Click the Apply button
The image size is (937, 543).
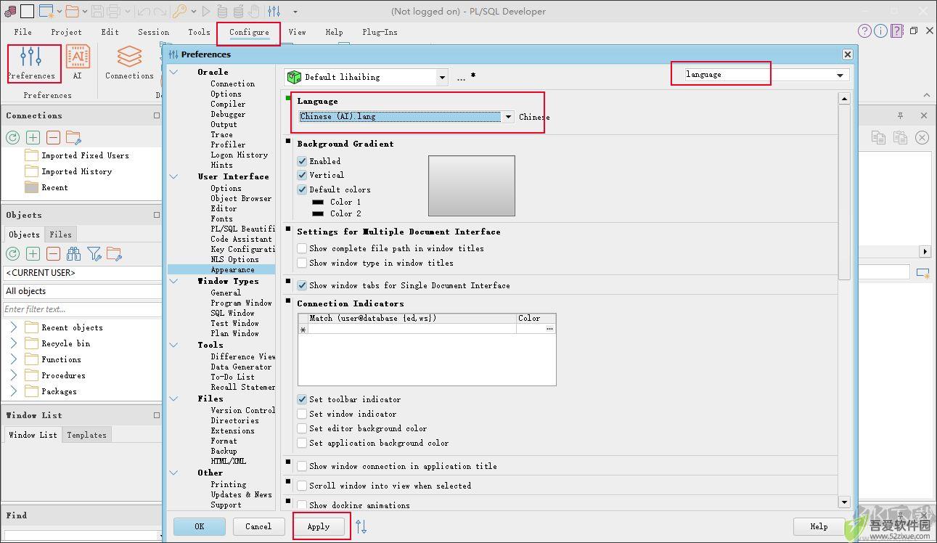tap(319, 527)
